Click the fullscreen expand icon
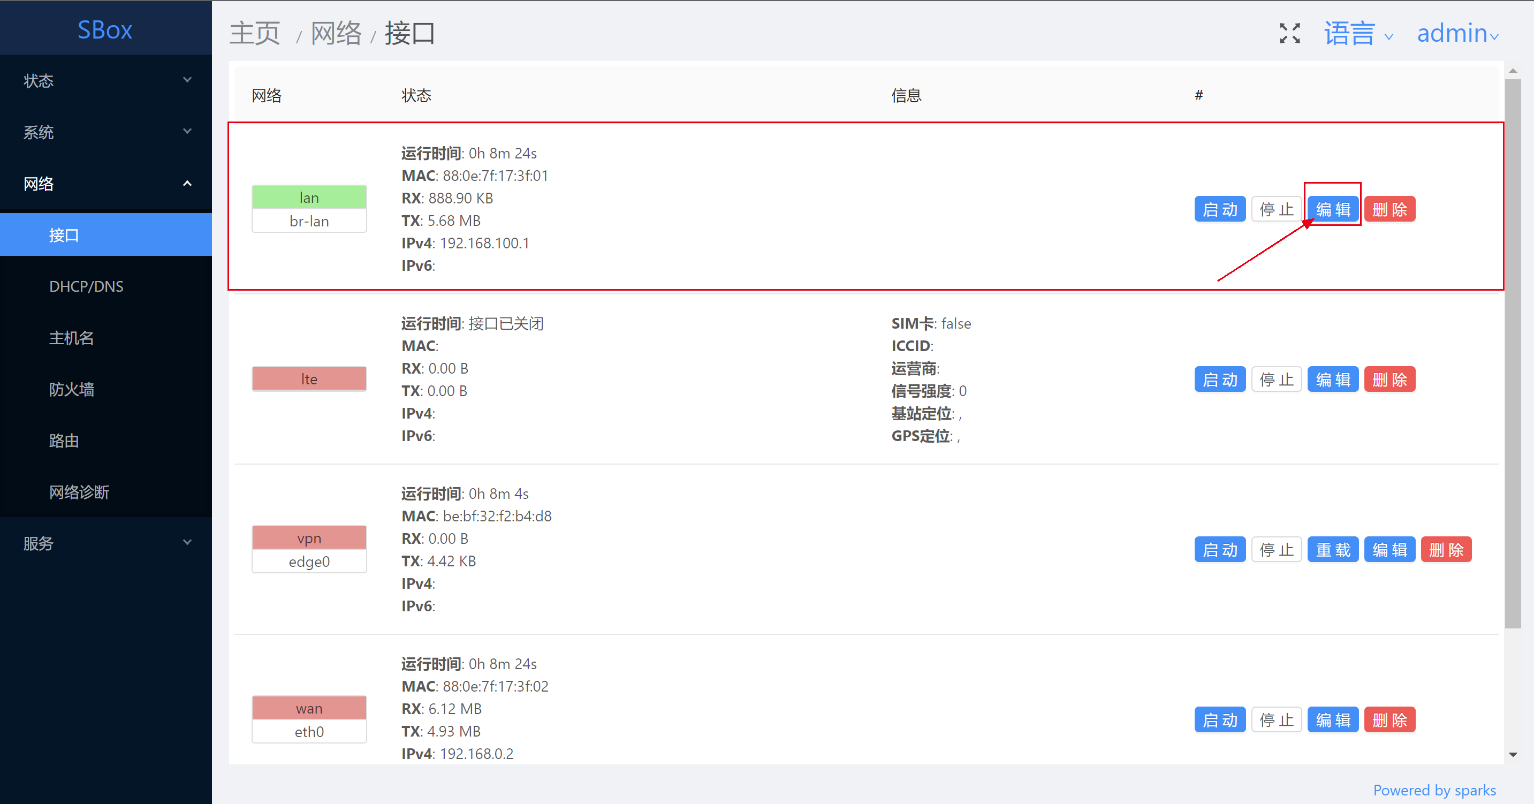Image resolution: width=1534 pixels, height=804 pixels. 1289,33
